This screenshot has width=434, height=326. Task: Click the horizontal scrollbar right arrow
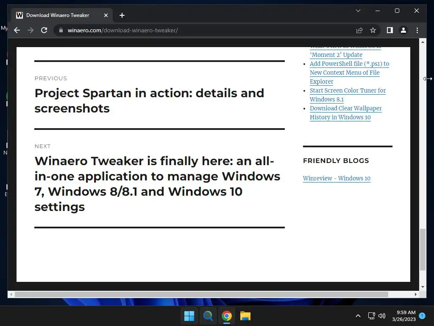(x=415, y=295)
